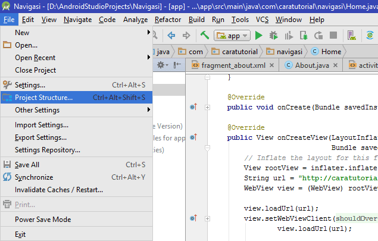The image size is (378, 241).
Task: Choose Close Project from File menu
Action: click(76, 70)
